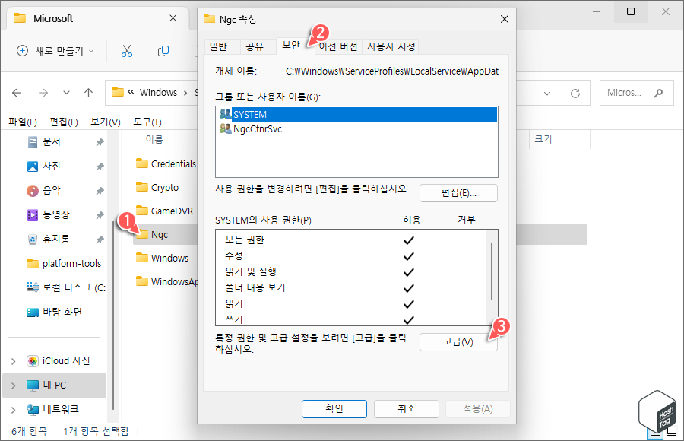The height and width of the screenshot is (441, 684).
Task: Click the 취소 button
Action: click(406, 409)
